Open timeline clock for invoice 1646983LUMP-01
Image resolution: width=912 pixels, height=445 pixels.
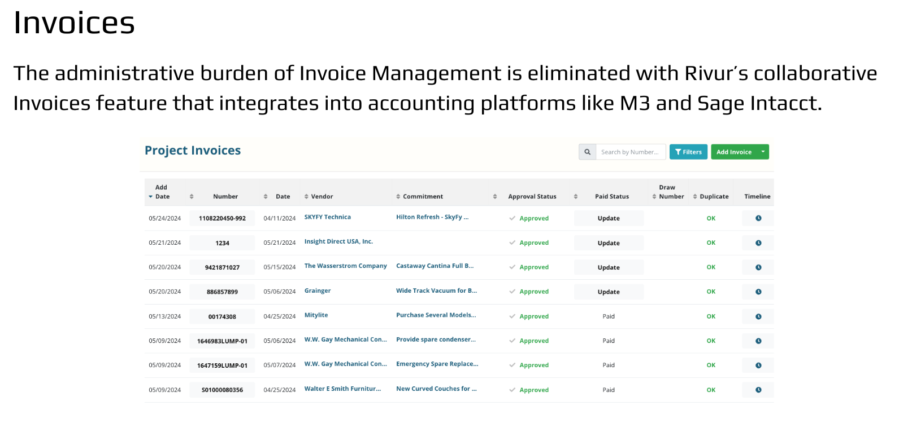coord(758,341)
